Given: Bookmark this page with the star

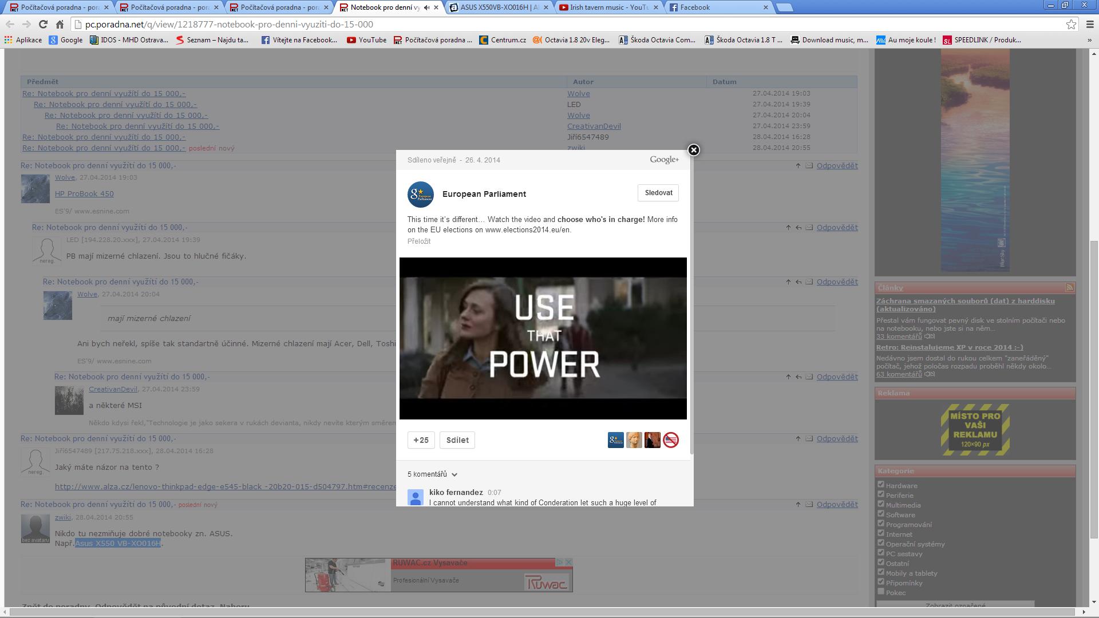Looking at the screenshot, I should click(1071, 24).
